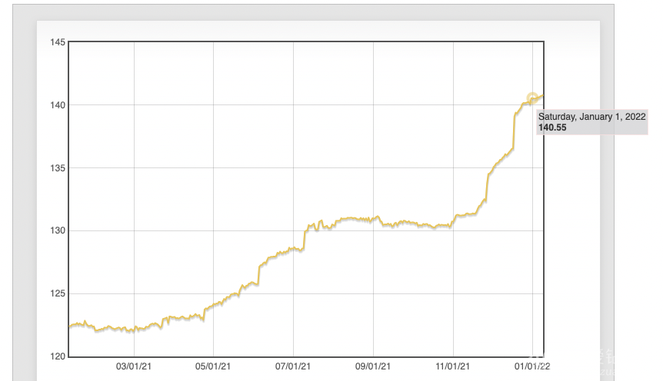This screenshot has height=381, width=663.
Task: Click the 11/01/21 x-axis date label
Action: [x=453, y=367]
